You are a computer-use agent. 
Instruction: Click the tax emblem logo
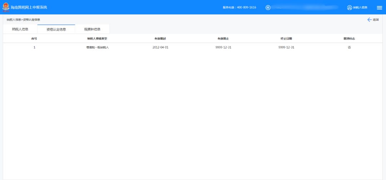point(6,7)
